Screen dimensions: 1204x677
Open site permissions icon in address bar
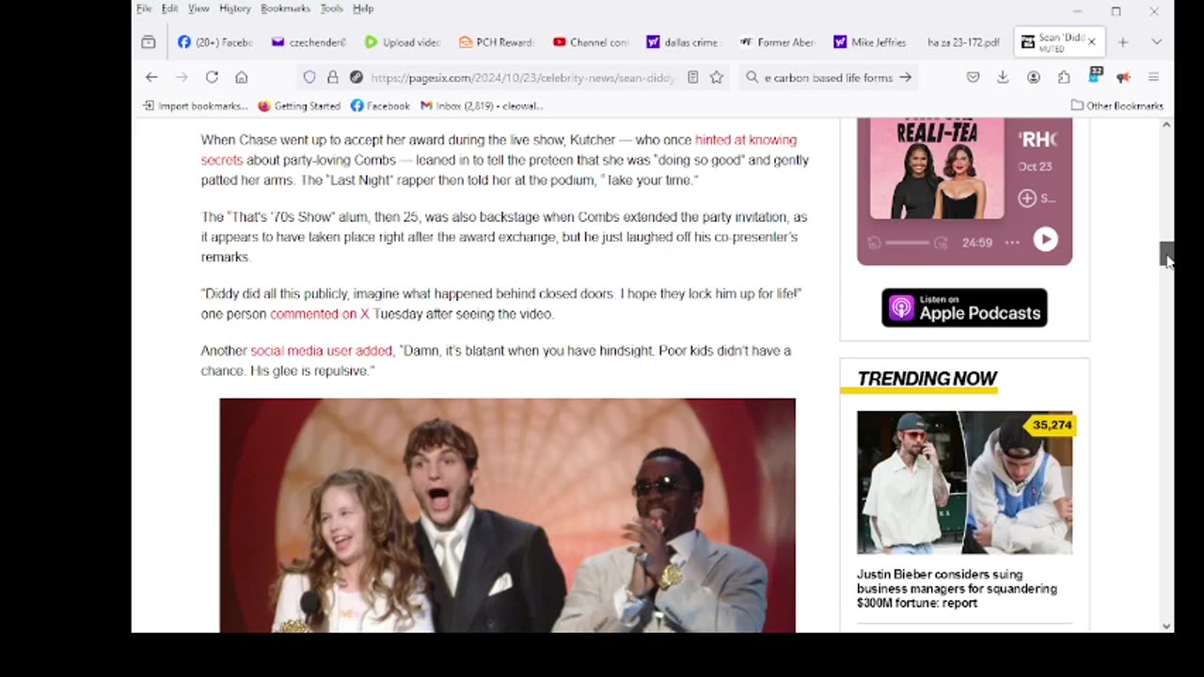pyautogui.click(x=356, y=77)
